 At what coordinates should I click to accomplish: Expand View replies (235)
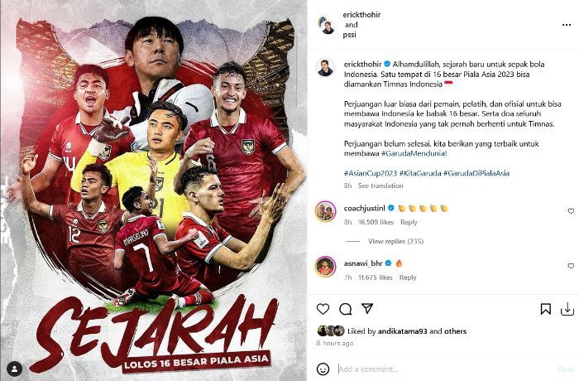[395, 241]
